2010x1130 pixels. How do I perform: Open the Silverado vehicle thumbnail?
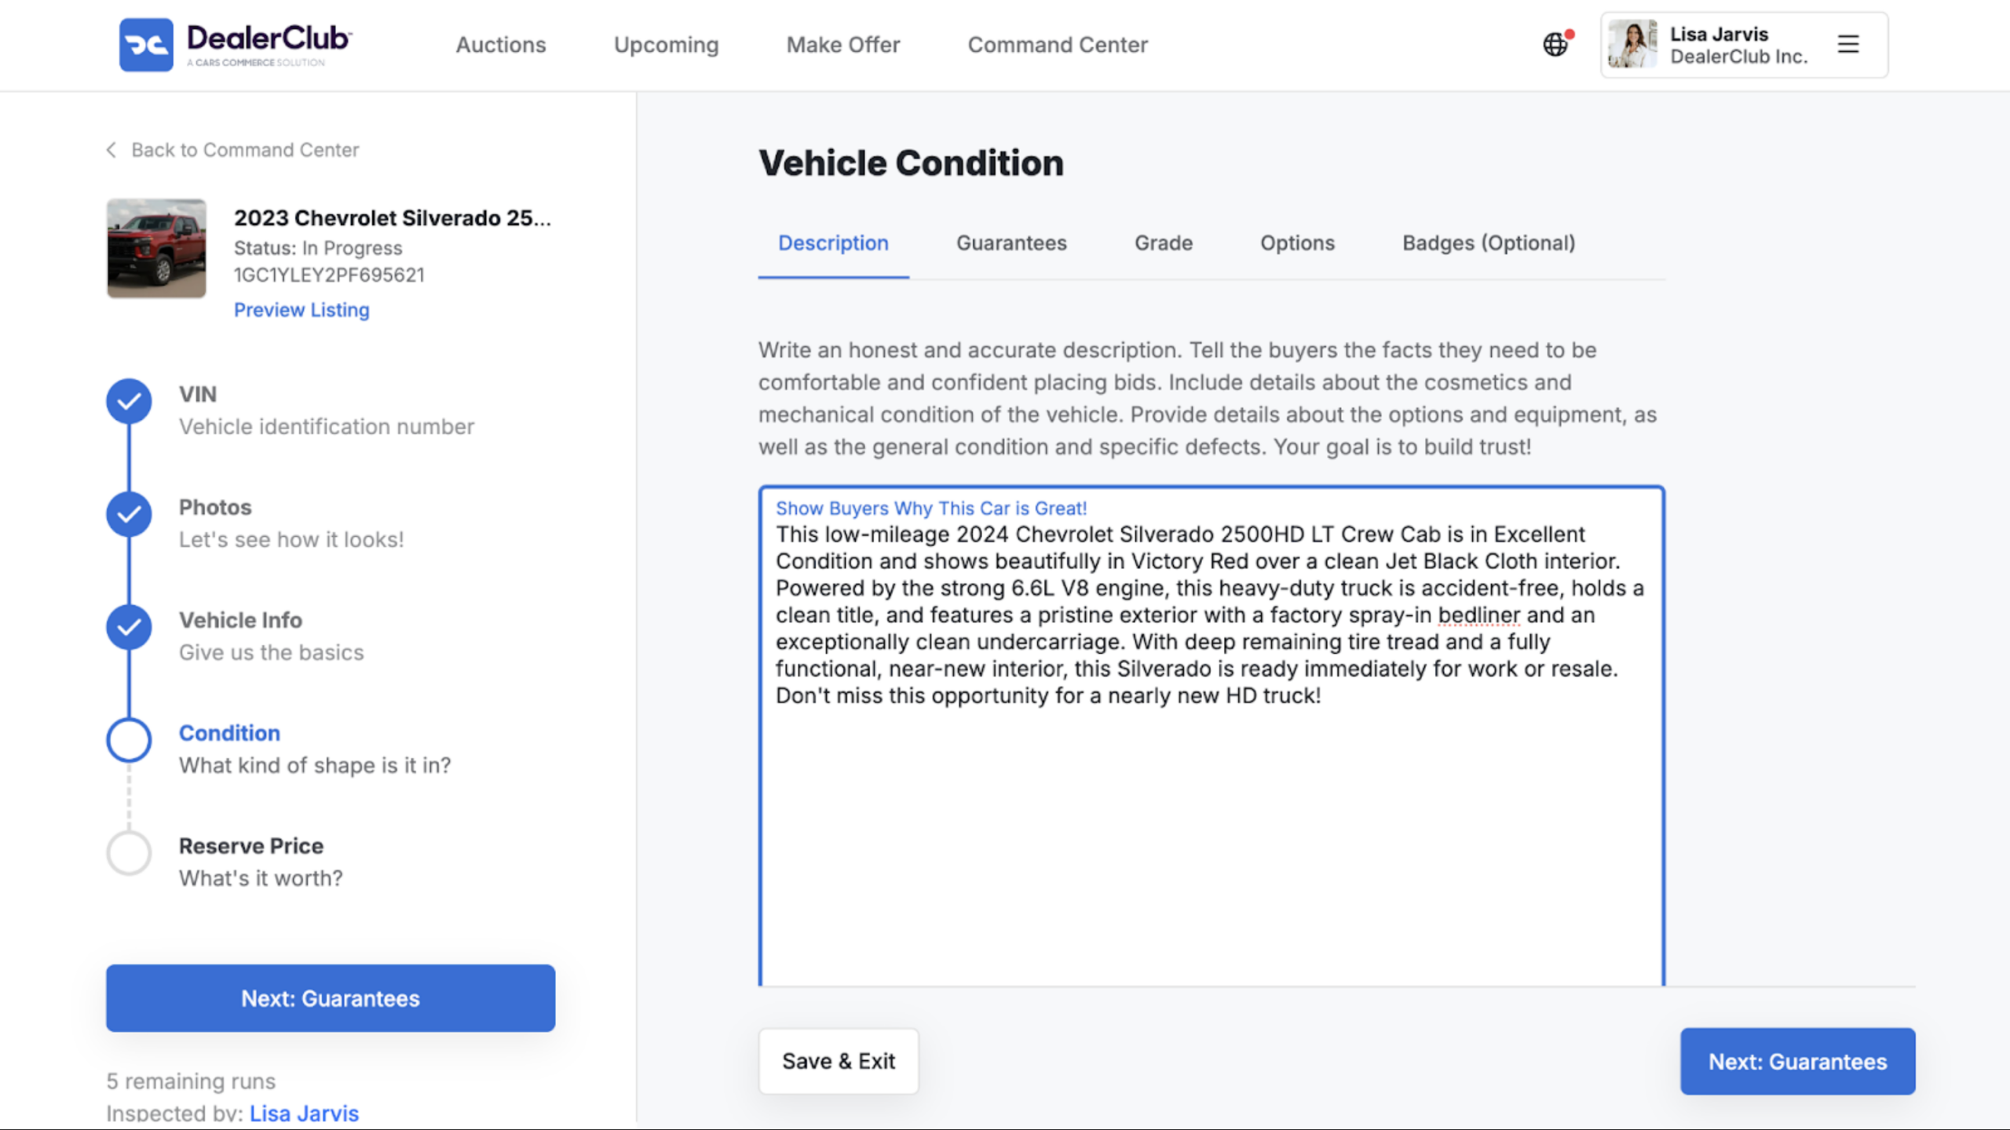pyautogui.click(x=156, y=248)
